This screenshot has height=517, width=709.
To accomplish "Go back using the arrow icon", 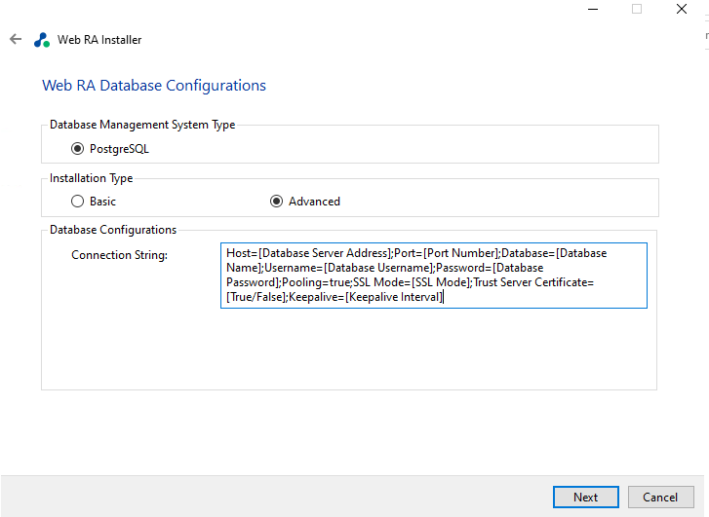I will coord(15,40).
